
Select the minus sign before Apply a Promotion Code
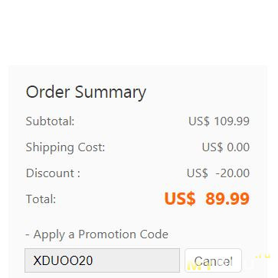pyautogui.click(x=28, y=234)
